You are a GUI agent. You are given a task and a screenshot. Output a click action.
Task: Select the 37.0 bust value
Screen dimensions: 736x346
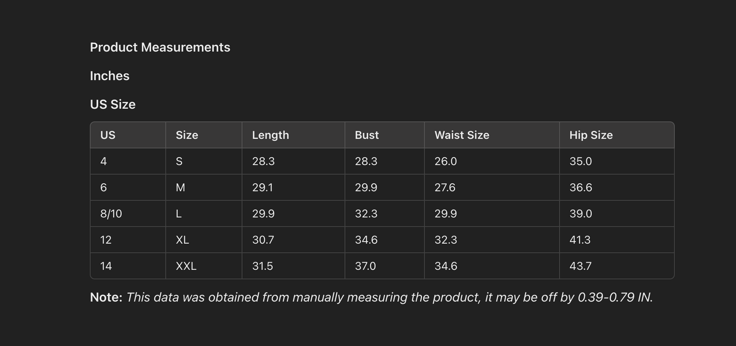[x=365, y=267]
